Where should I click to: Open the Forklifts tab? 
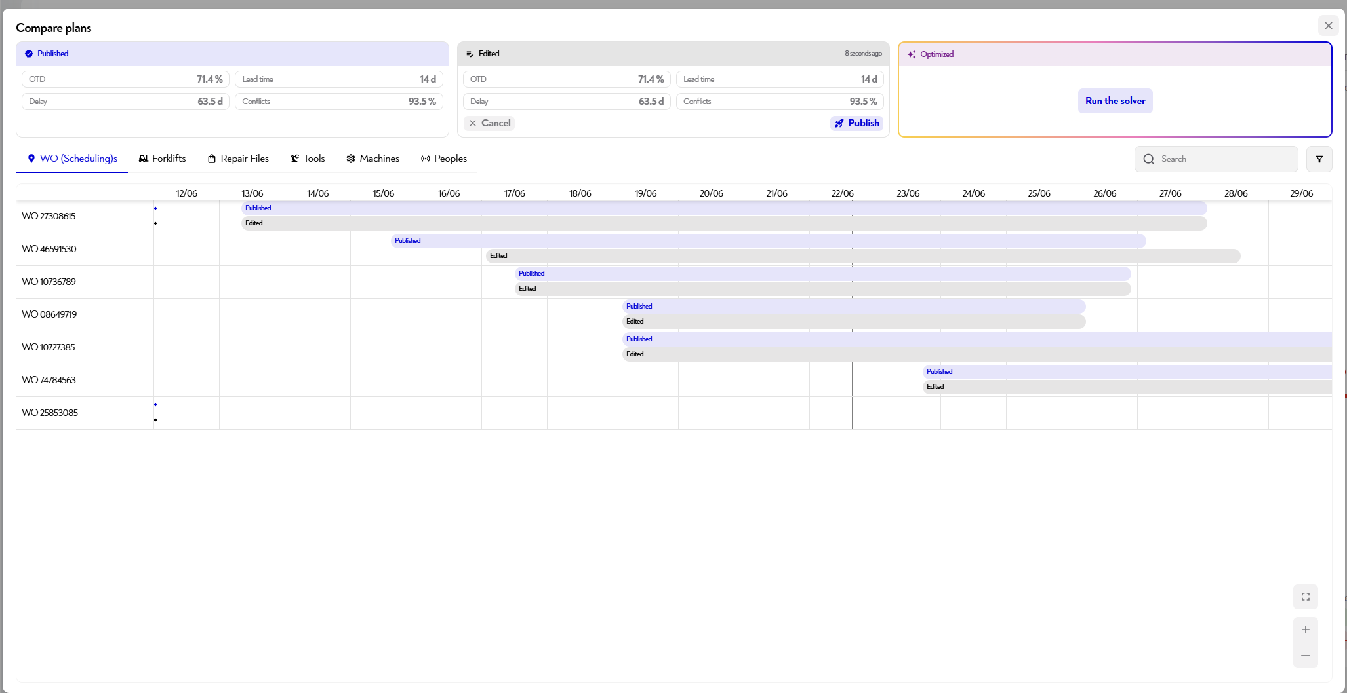pos(162,159)
